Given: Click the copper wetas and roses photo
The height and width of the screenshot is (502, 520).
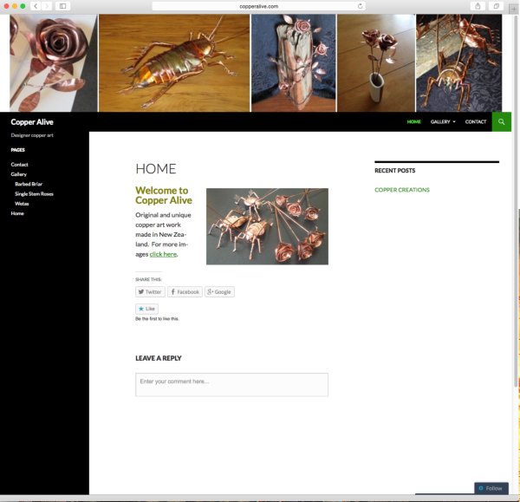Looking at the screenshot, I should 267,226.
